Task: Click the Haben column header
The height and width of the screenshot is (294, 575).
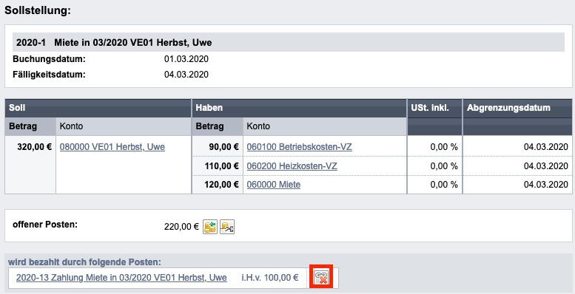Action: (x=299, y=108)
